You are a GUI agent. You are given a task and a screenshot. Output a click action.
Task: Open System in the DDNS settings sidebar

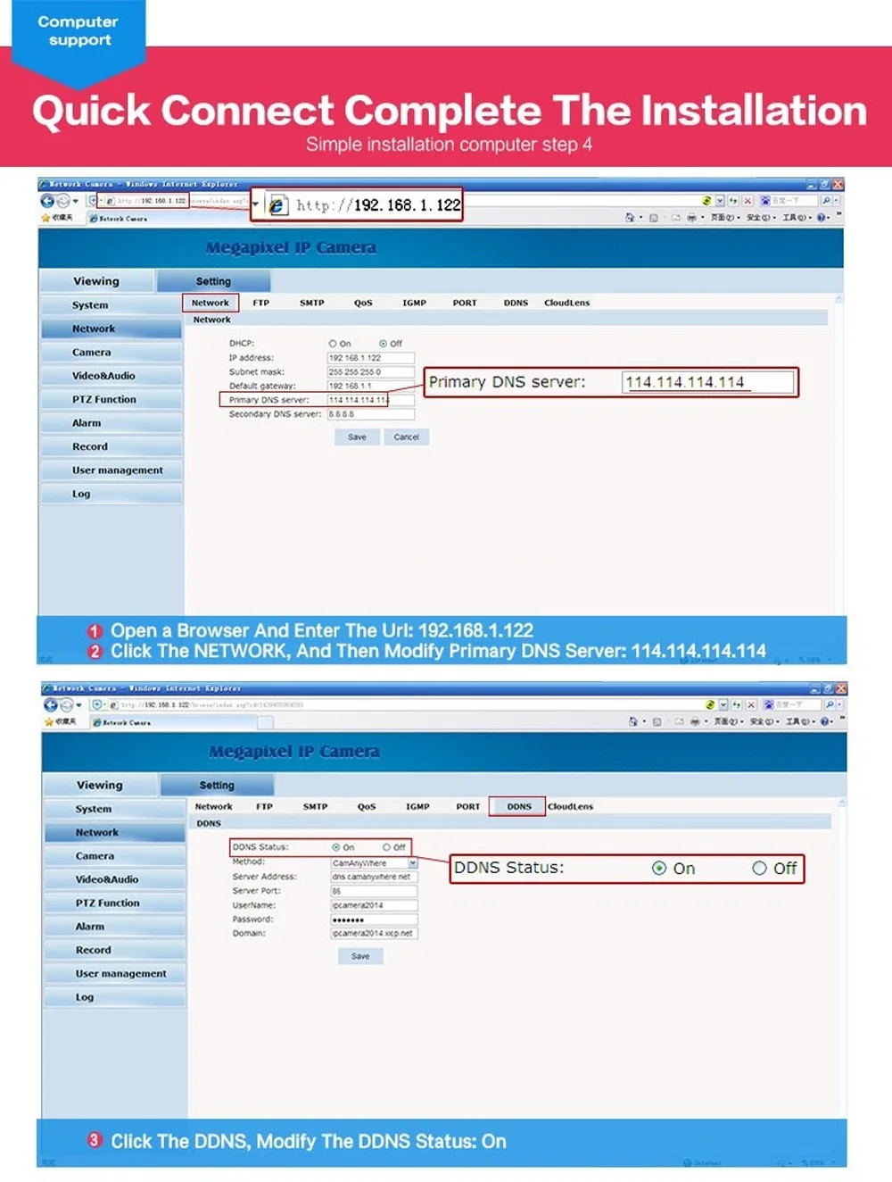[115, 809]
